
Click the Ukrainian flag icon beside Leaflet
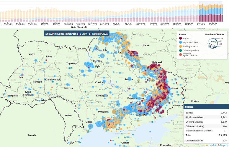207,145
